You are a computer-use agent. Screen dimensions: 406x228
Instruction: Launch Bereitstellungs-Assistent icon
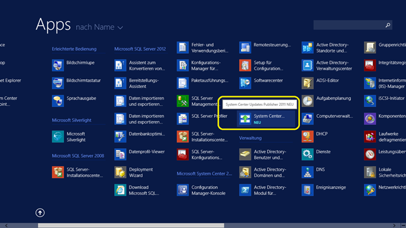tap(120, 83)
